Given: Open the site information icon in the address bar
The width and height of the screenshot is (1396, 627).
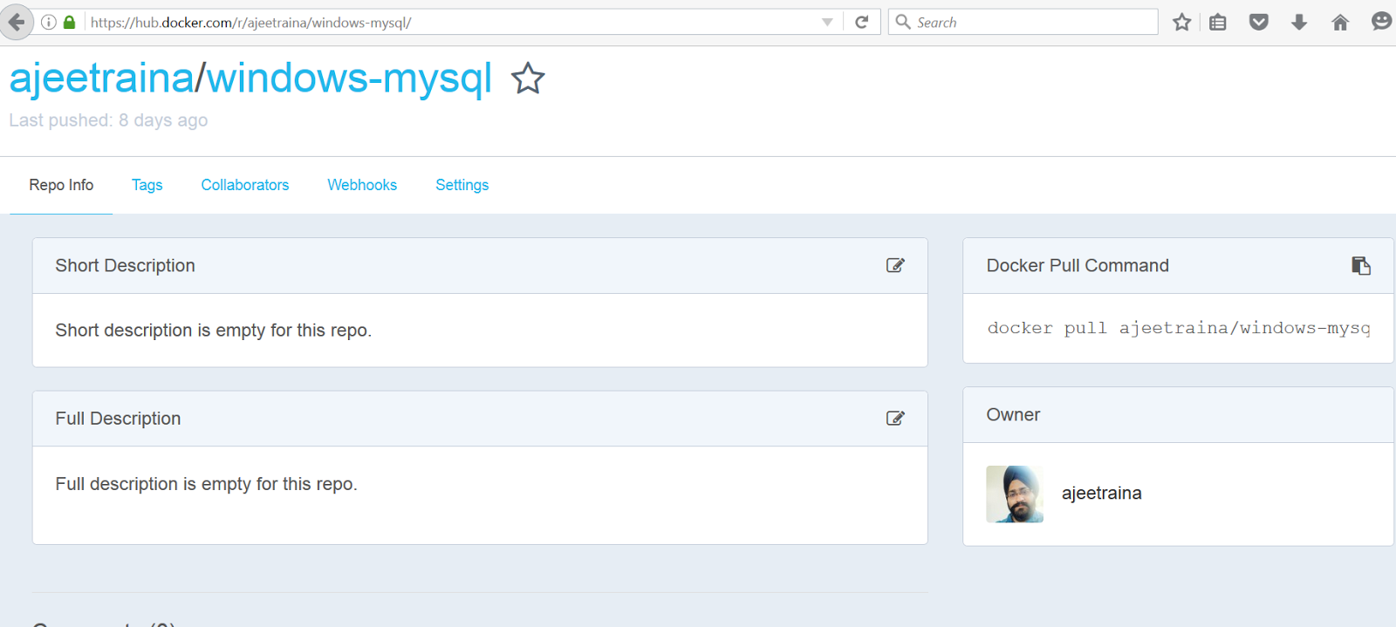Looking at the screenshot, I should (x=50, y=22).
